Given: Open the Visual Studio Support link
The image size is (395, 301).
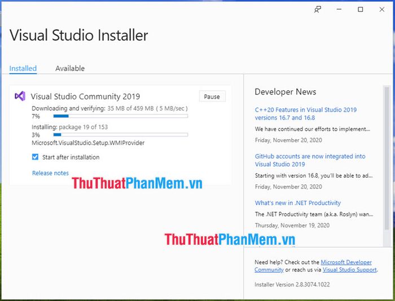Looking at the screenshot, I should point(350,269).
